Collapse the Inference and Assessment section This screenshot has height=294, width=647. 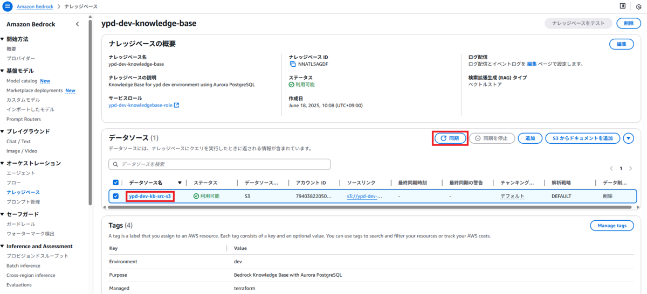pyautogui.click(x=2, y=247)
